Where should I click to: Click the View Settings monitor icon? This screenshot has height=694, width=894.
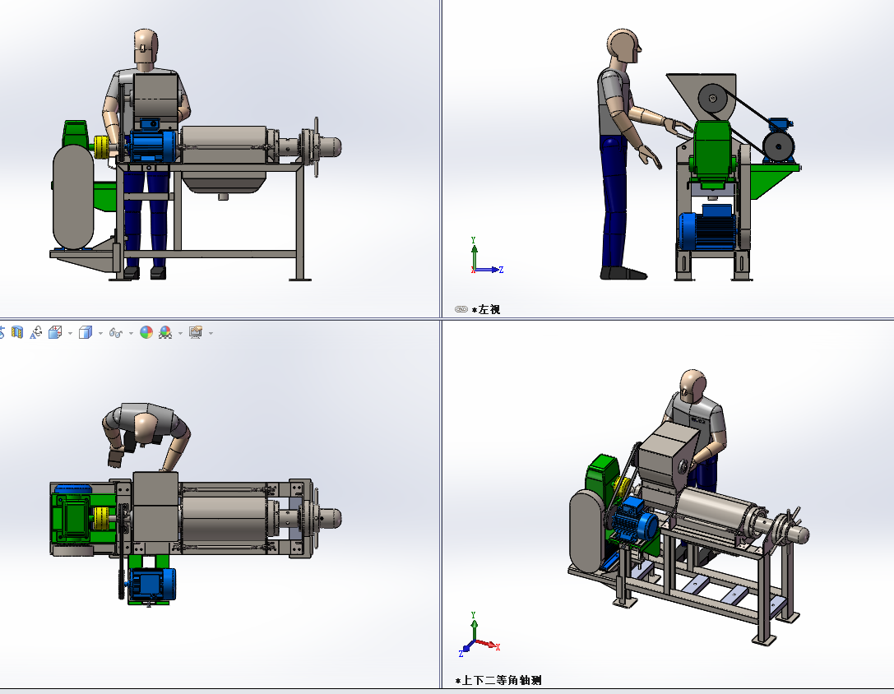[x=196, y=332]
